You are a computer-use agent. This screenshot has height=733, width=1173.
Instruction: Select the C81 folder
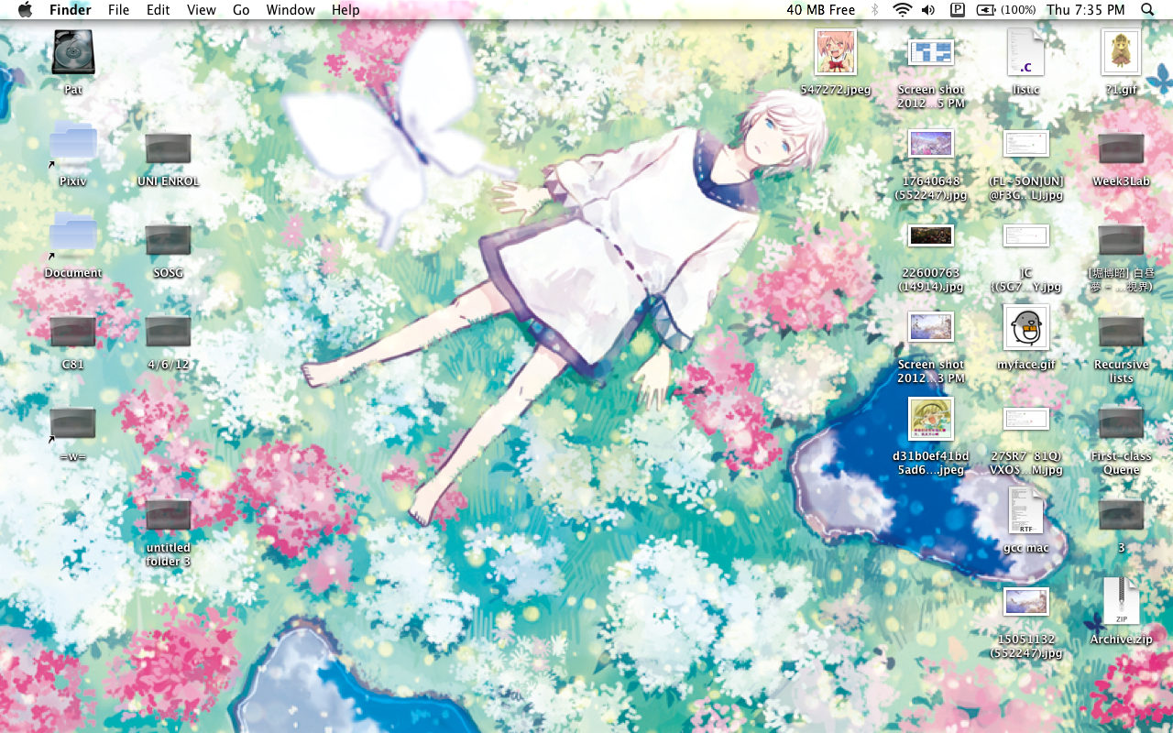73,332
